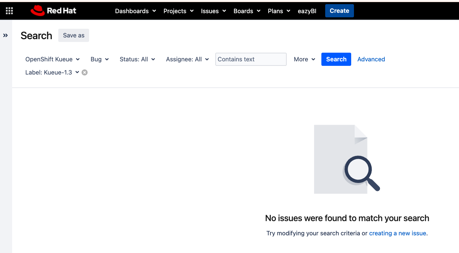Open the More criteria dropdown
Screen dimensions: 459x253
[304, 59]
